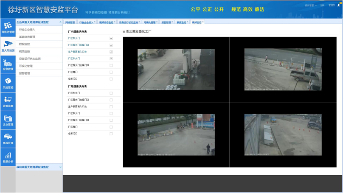Screen dimensions: 343x193
Task: Open the 数据分析 bar chart icon
Action: pos(8,156)
